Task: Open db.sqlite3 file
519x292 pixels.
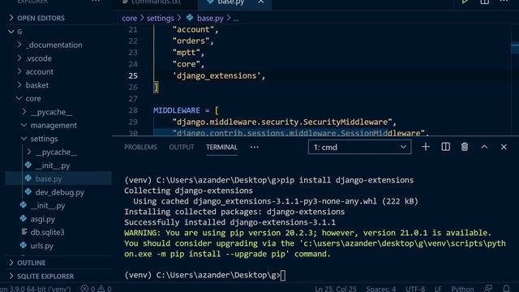Action: pyautogui.click(x=47, y=232)
